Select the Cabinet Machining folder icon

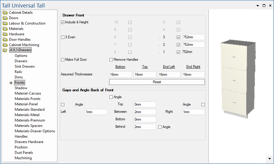[x=5, y=45]
